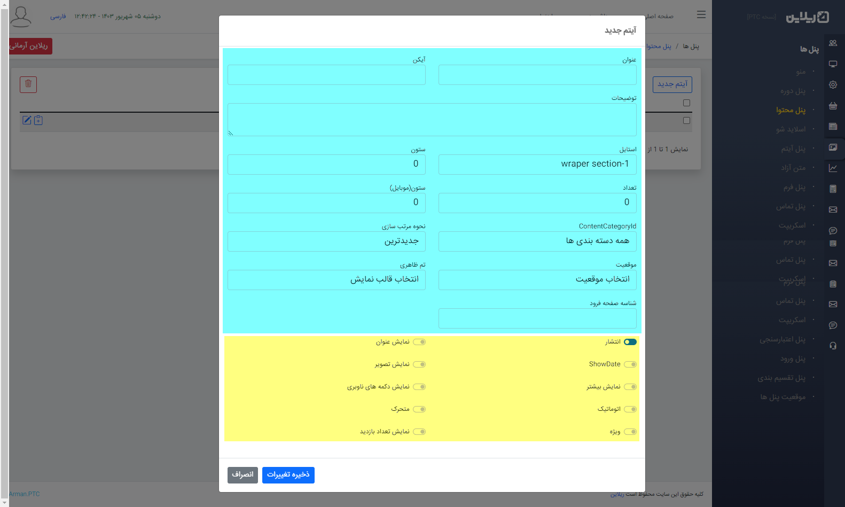
Task: Turn on the ویژه switch
Action: tap(630, 432)
